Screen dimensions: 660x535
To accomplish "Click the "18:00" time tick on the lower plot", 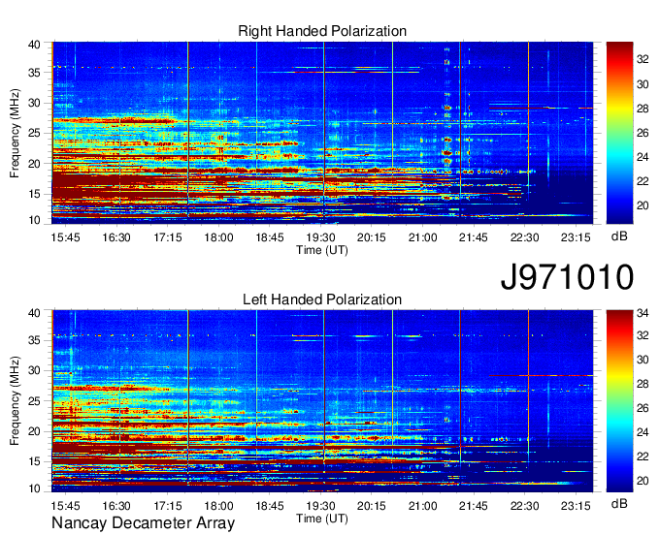I will click(x=218, y=506).
